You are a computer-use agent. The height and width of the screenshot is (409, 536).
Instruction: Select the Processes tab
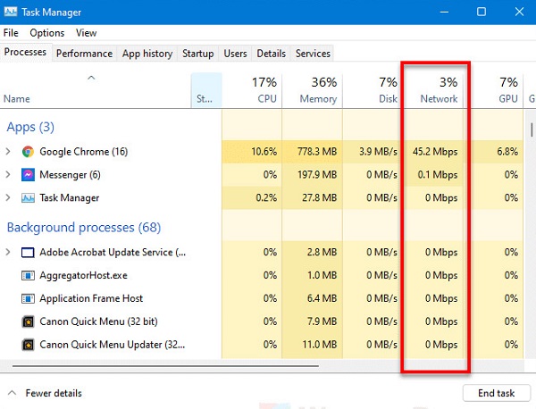[26, 52]
